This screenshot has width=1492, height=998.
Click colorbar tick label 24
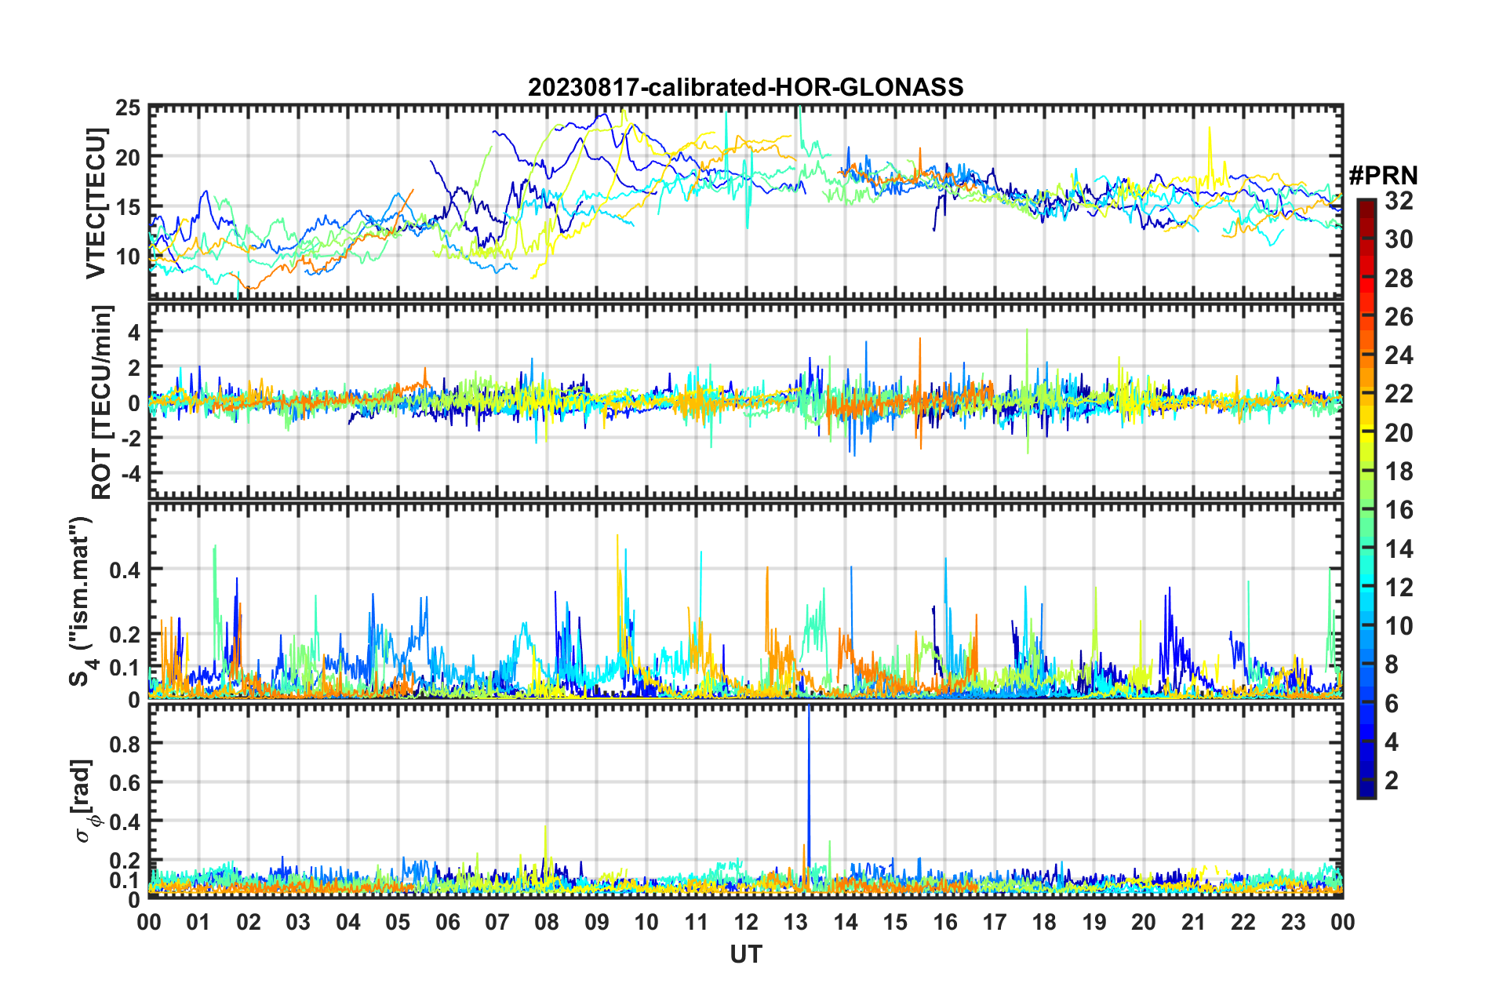pyautogui.click(x=1399, y=355)
